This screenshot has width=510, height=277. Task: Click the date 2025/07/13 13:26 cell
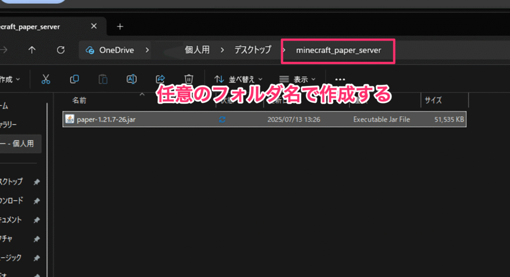click(294, 119)
